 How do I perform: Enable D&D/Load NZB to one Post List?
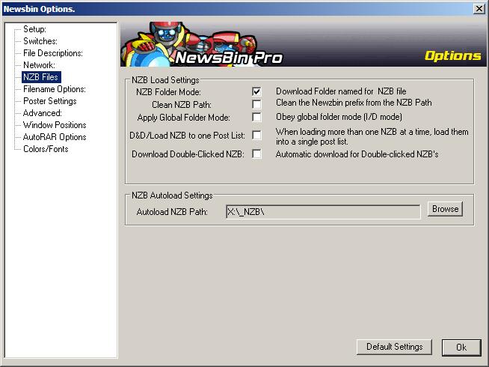coord(256,136)
